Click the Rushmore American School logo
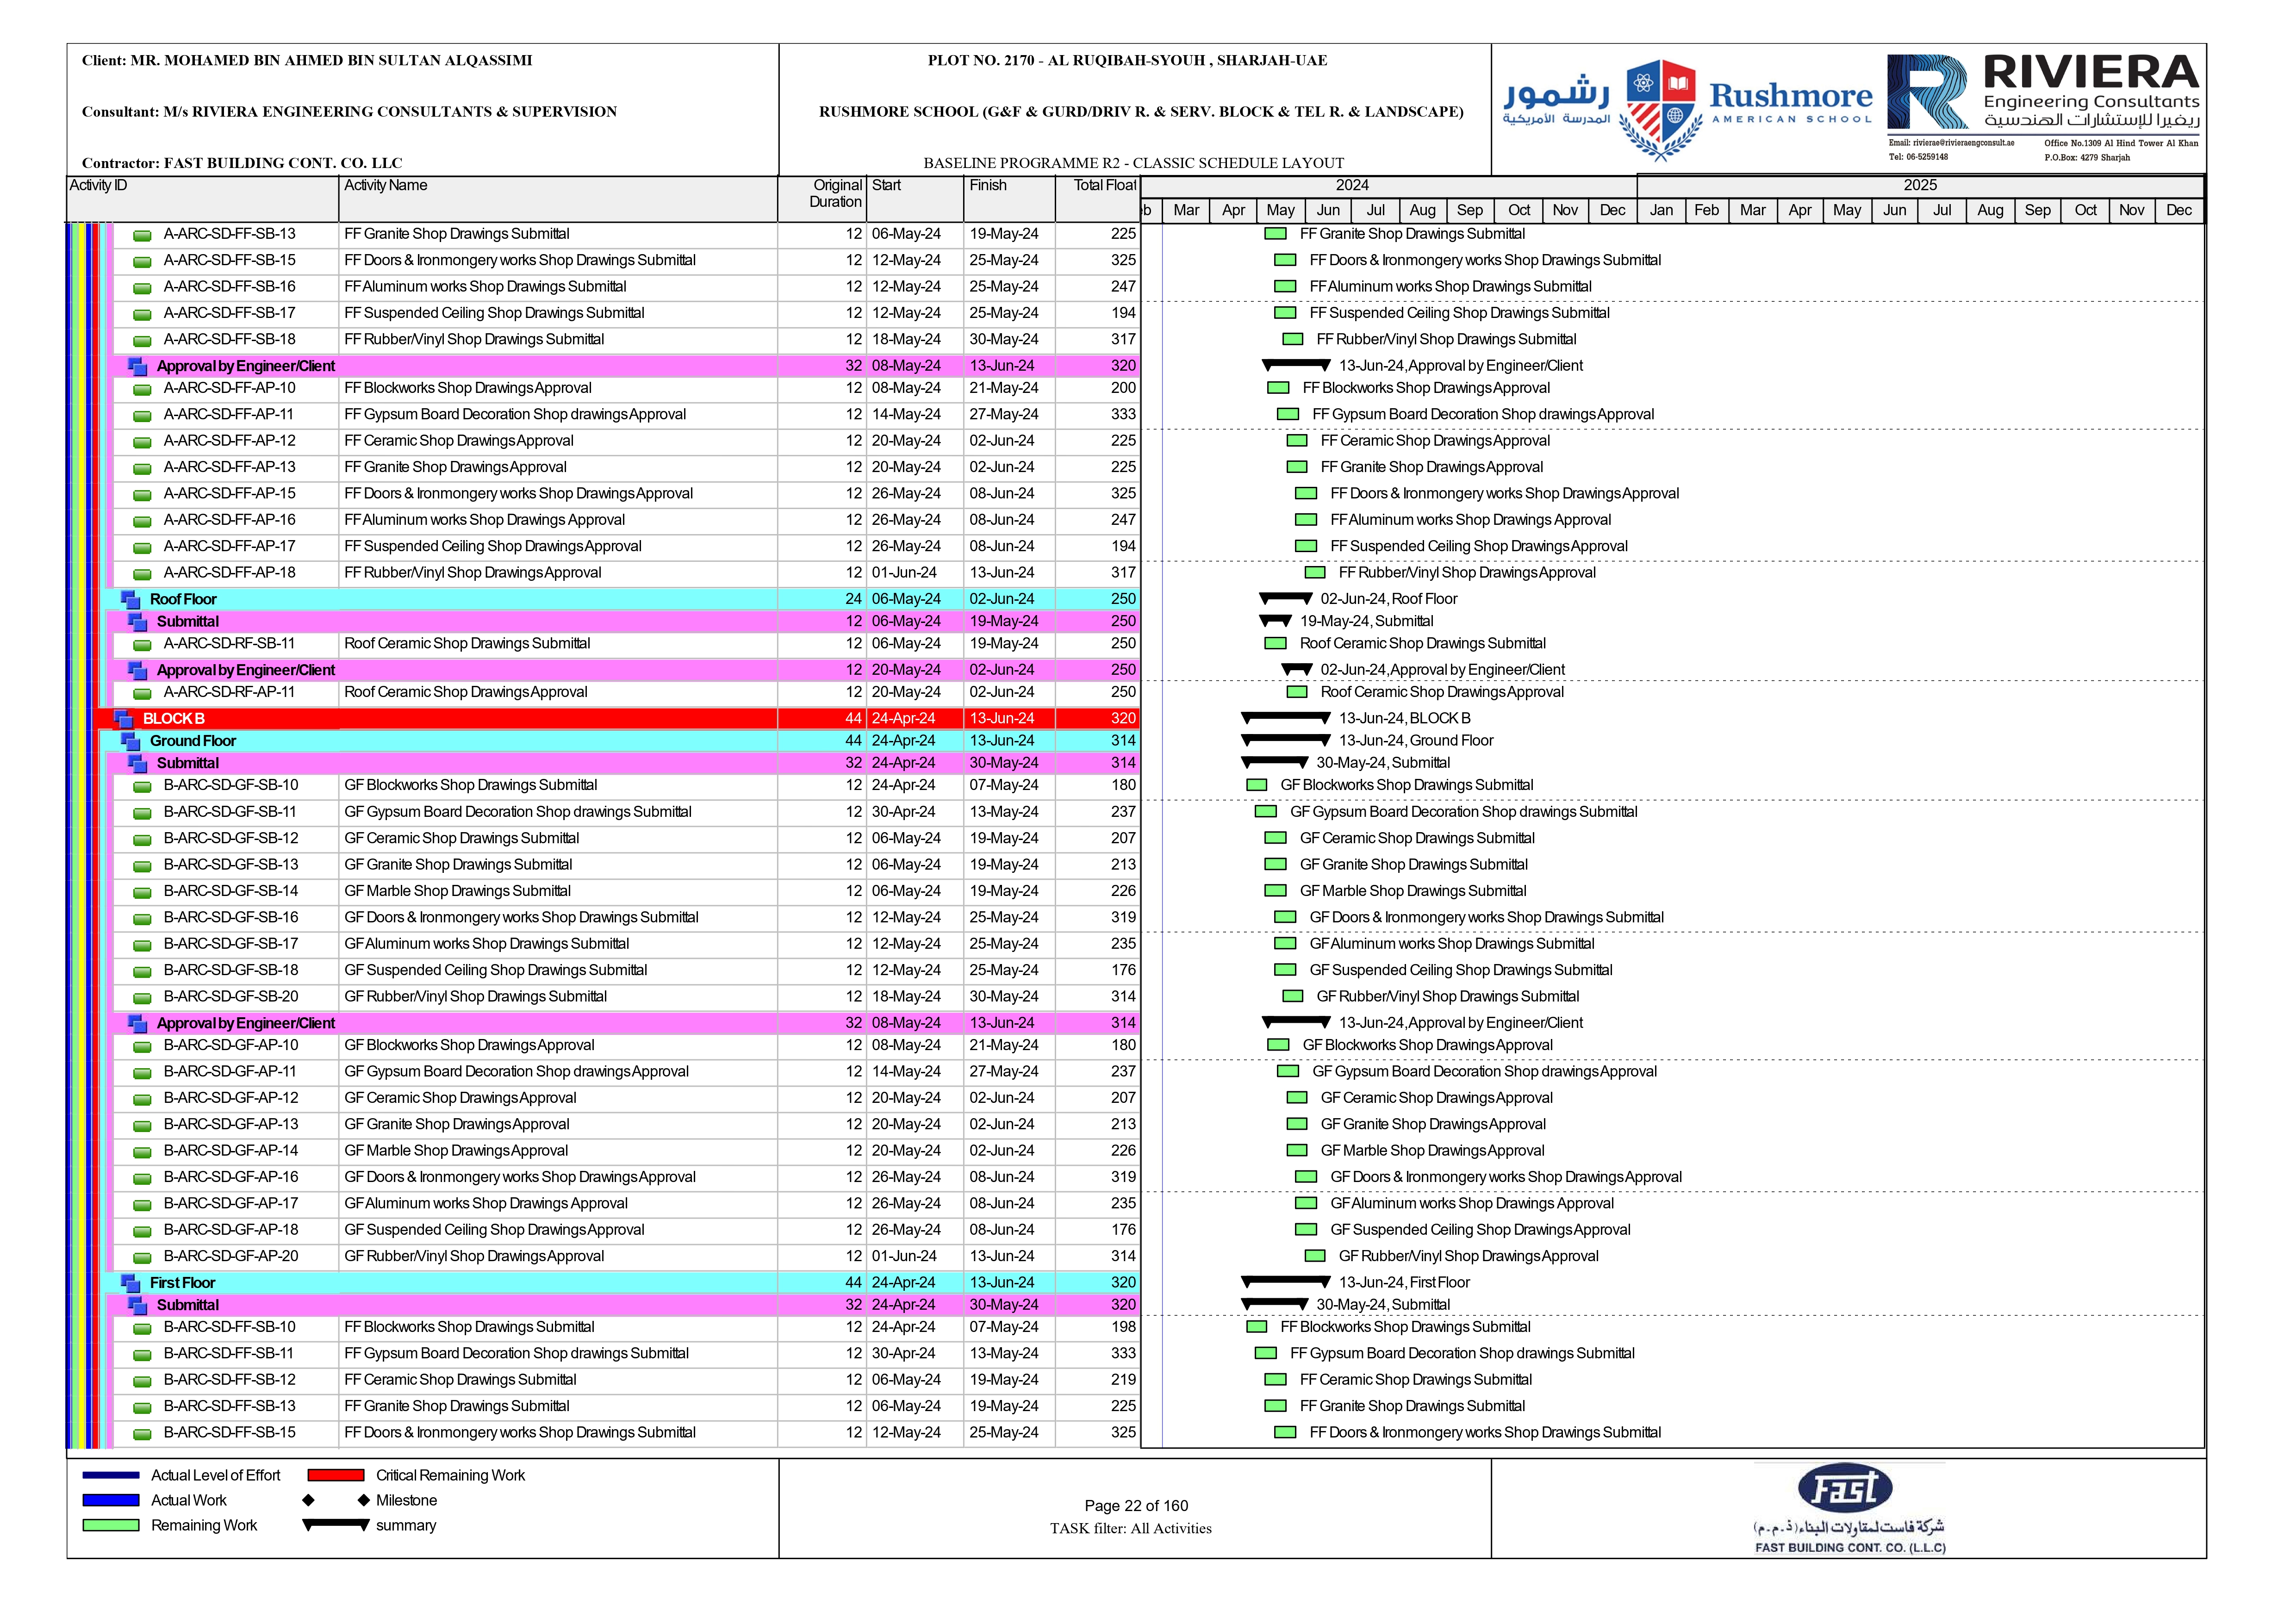 pyautogui.click(x=1688, y=110)
